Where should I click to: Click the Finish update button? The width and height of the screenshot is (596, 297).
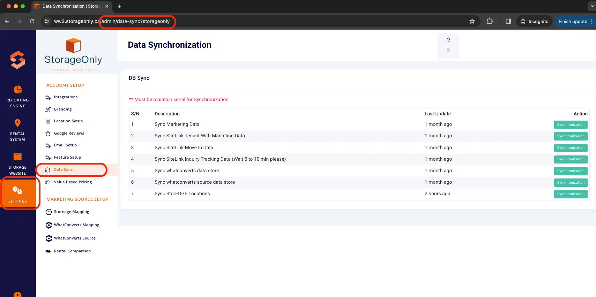click(575, 21)
